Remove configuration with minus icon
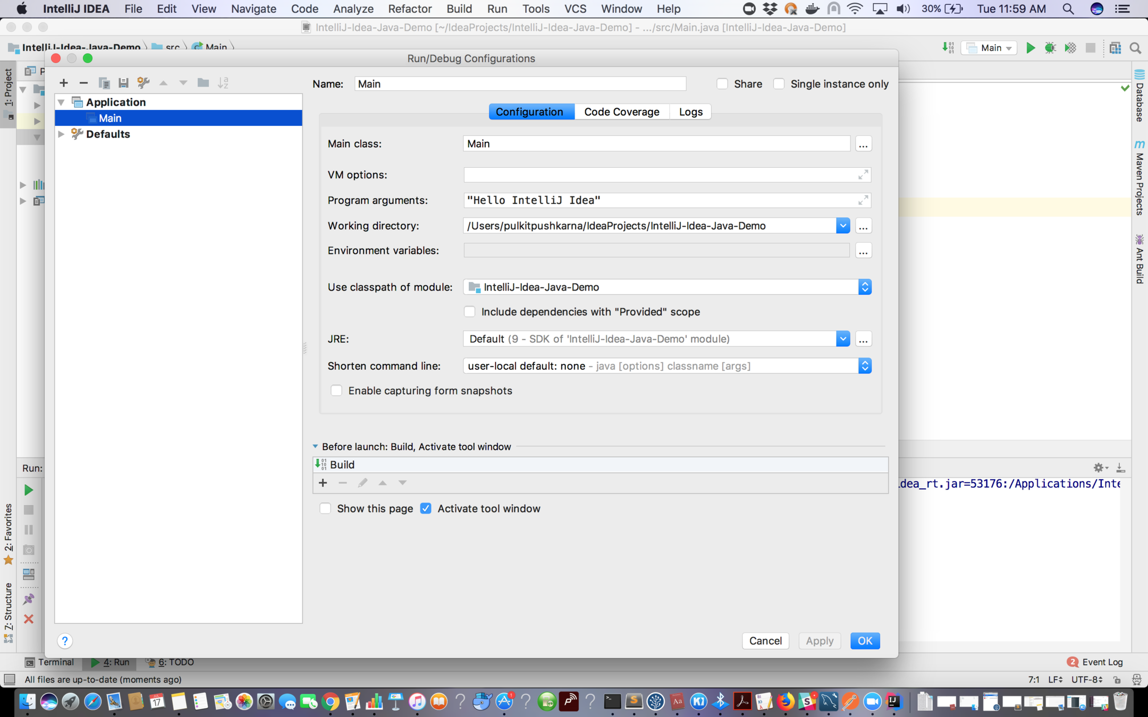 83,83
